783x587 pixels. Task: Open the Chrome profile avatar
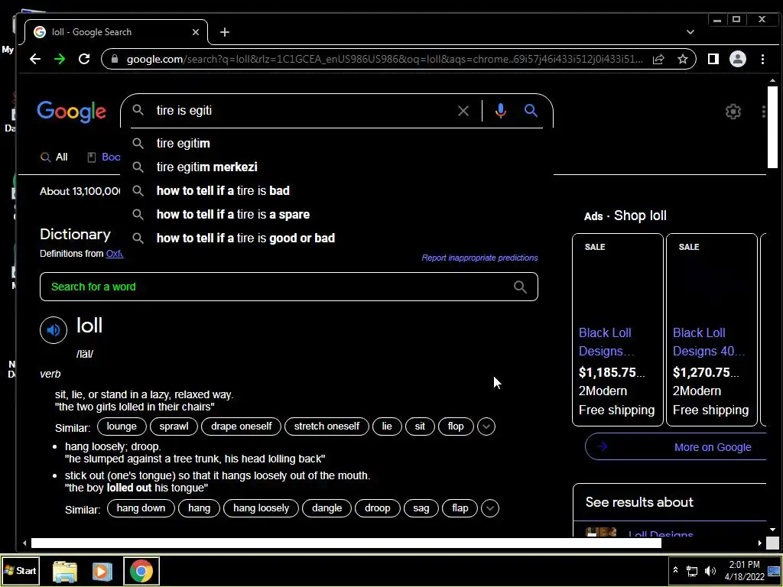click(738, 59)
